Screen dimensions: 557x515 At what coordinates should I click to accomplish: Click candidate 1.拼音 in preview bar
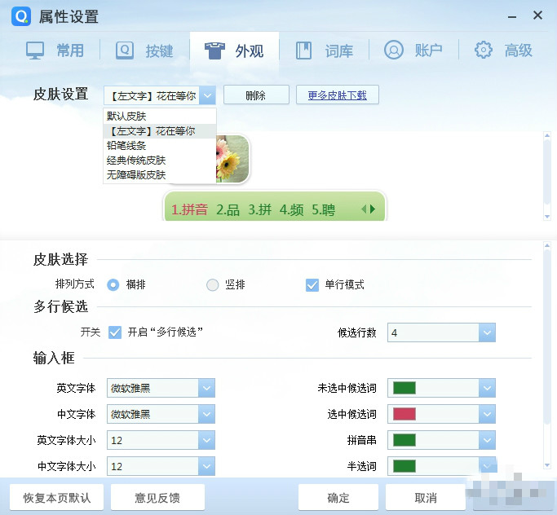(189, 209)
